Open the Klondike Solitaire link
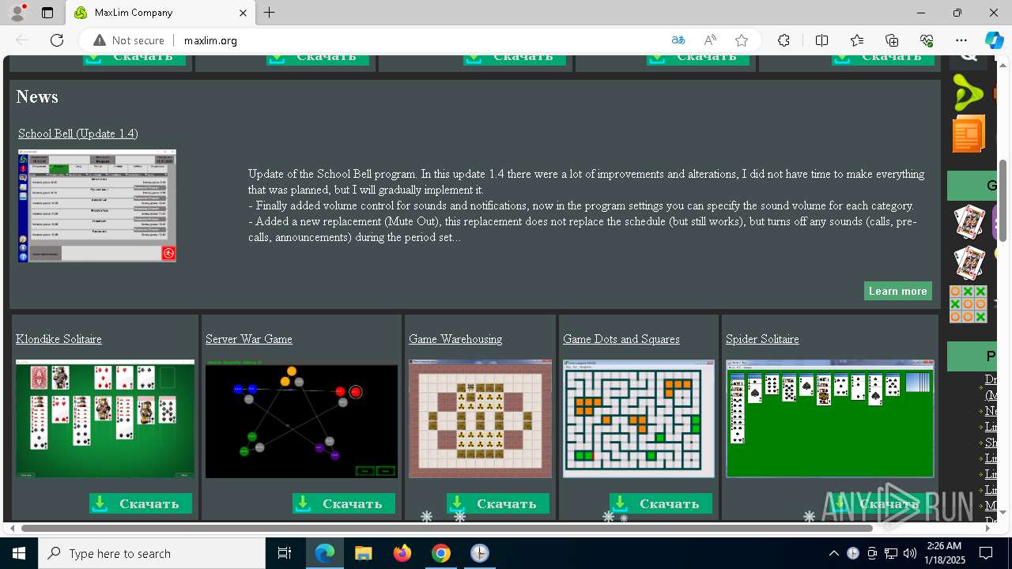 (59, 339)
